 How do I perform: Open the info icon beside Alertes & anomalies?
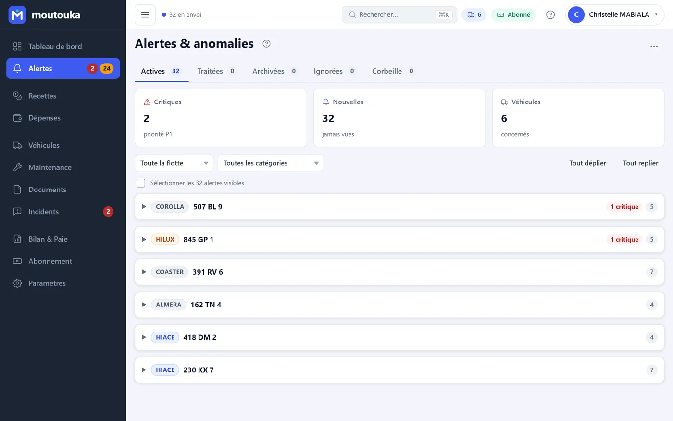coord(267,44)
